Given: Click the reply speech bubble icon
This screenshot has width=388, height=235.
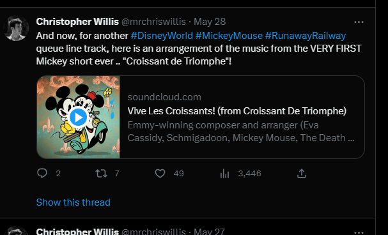Looking at the screenshot, I should coord(42,173).
